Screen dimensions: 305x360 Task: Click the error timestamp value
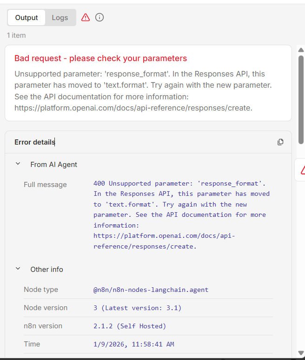click(134, 344)
